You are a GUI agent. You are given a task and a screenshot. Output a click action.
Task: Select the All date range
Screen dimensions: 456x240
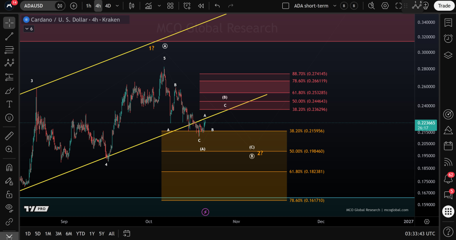pyautogui.click(x=112, y=234)
